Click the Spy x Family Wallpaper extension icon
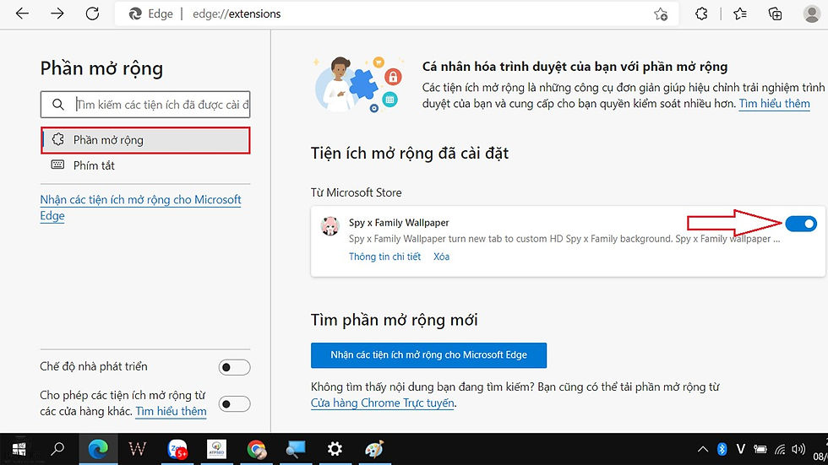 click(x=330, y=226)
